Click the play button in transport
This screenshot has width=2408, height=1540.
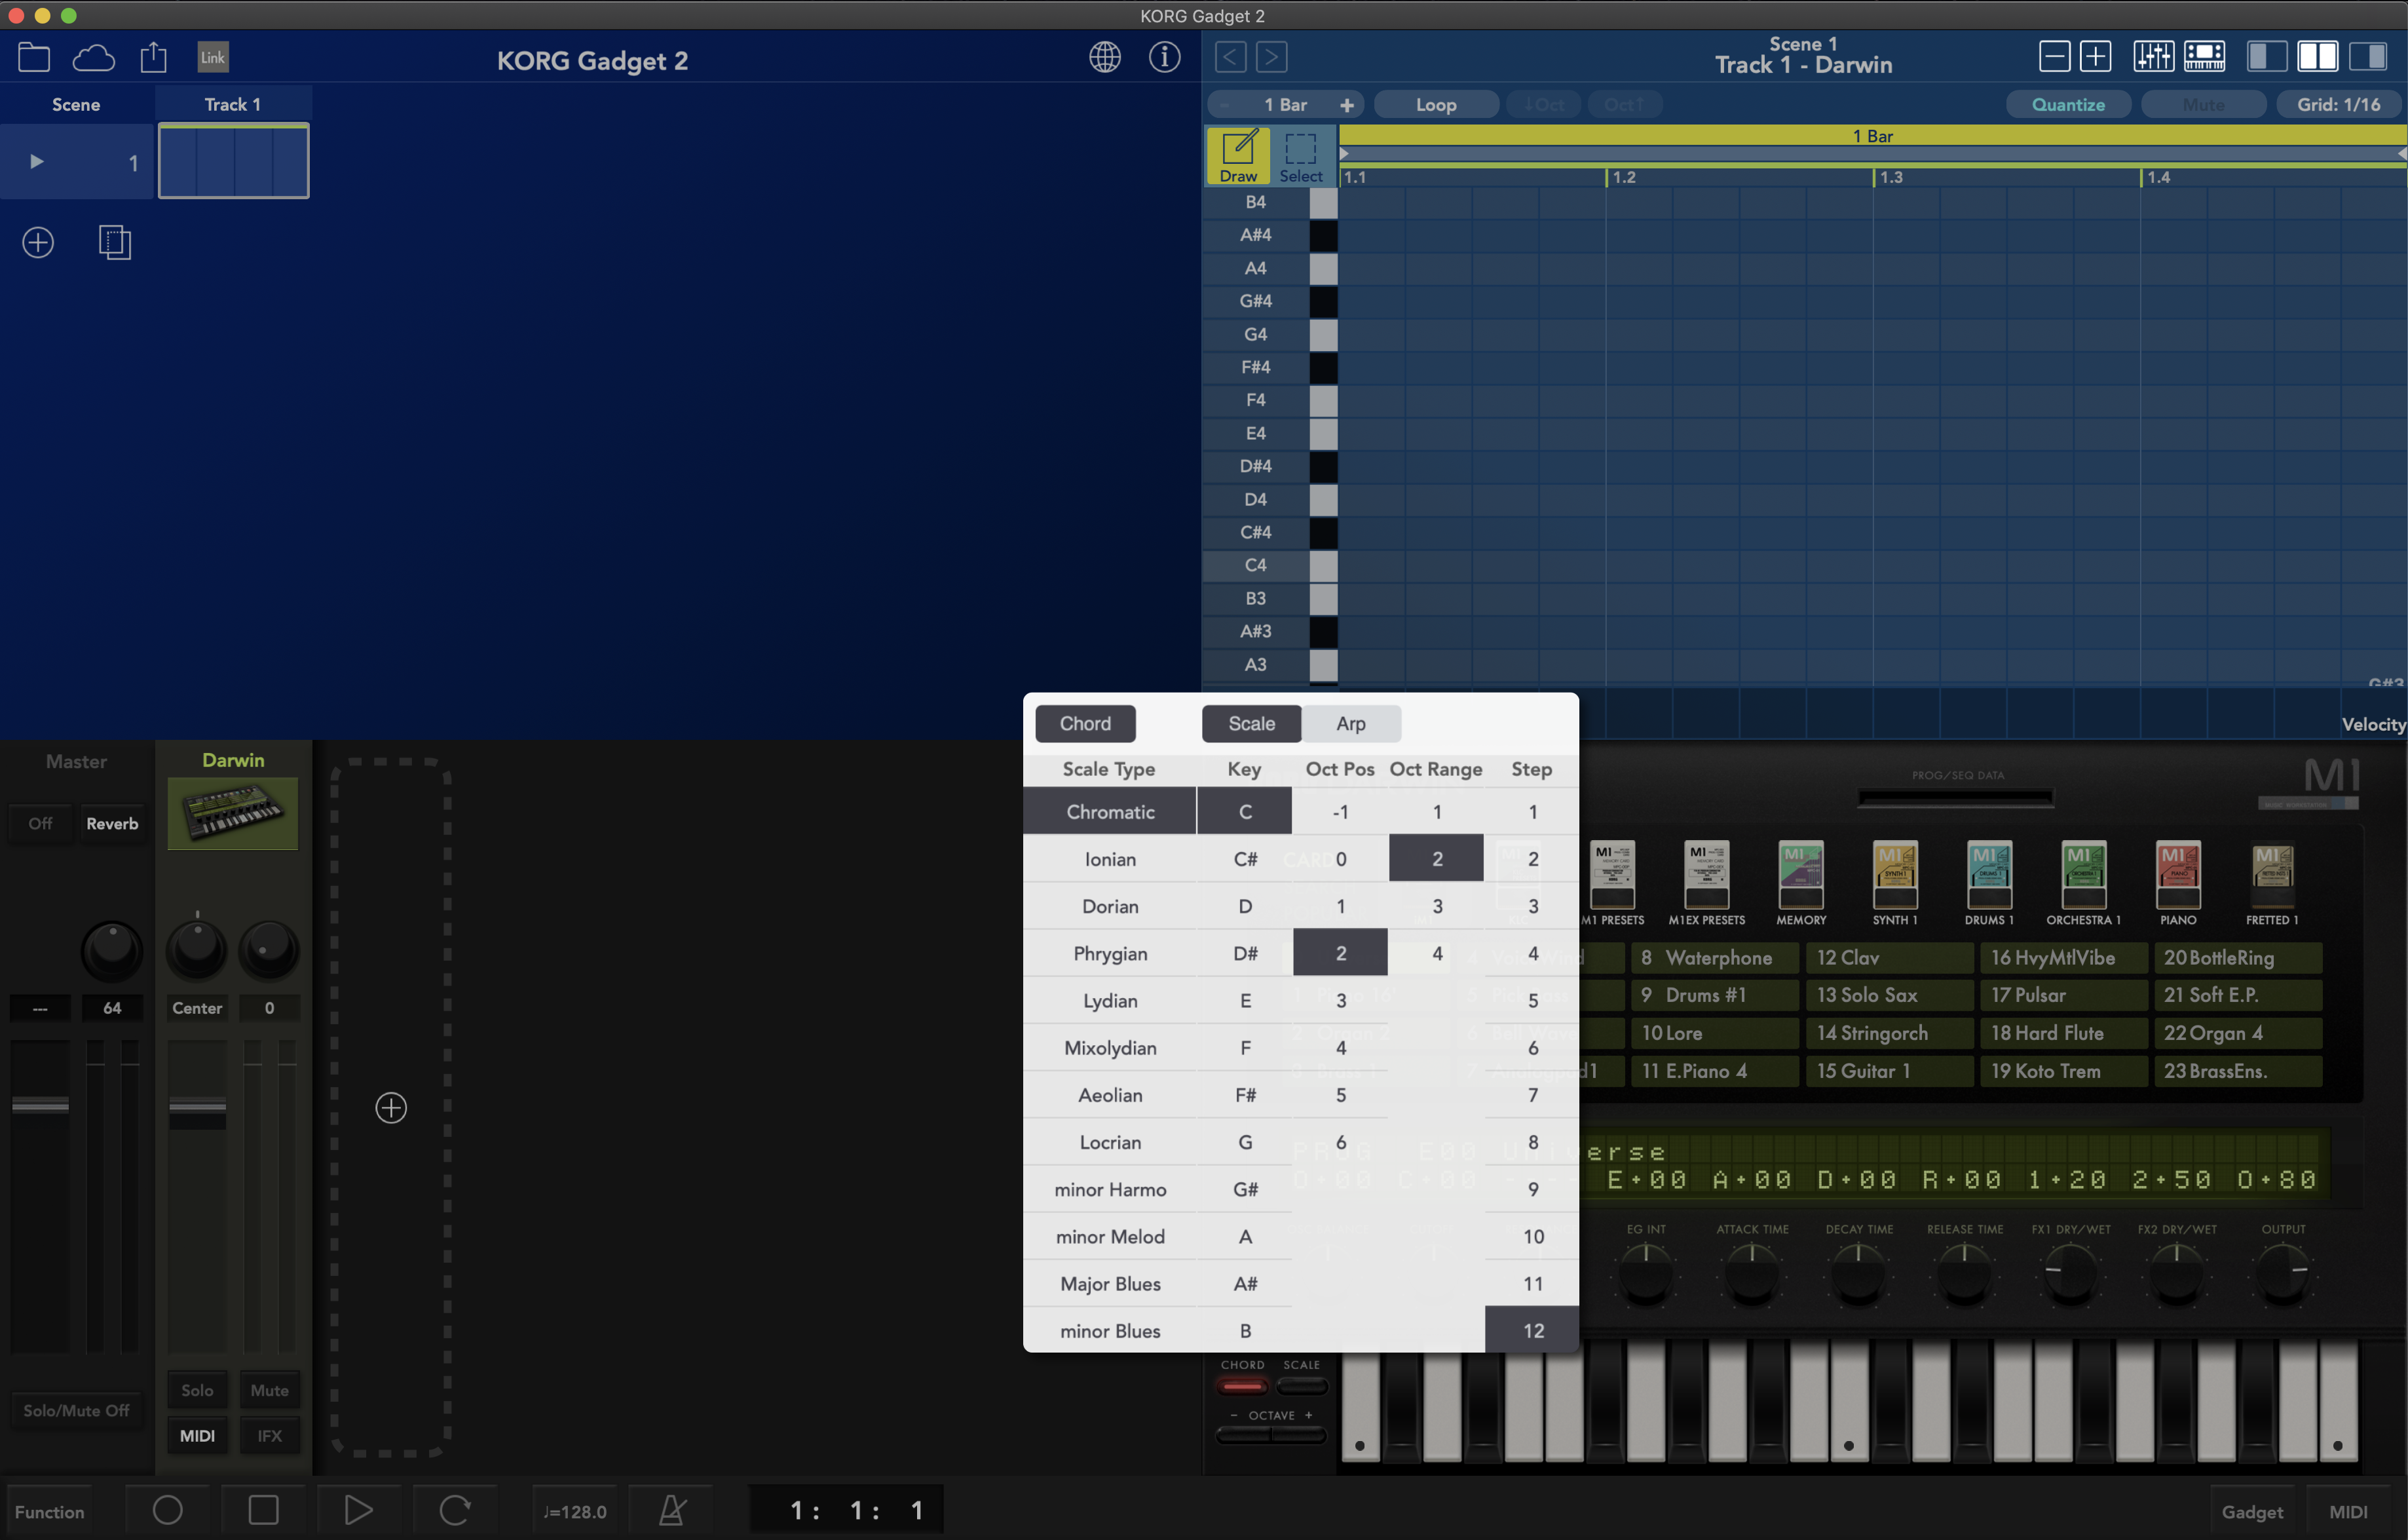tap(358, 1510)
